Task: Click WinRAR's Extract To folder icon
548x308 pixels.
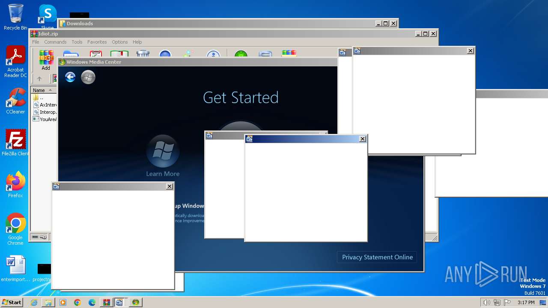Action: (x=71, y=54)
